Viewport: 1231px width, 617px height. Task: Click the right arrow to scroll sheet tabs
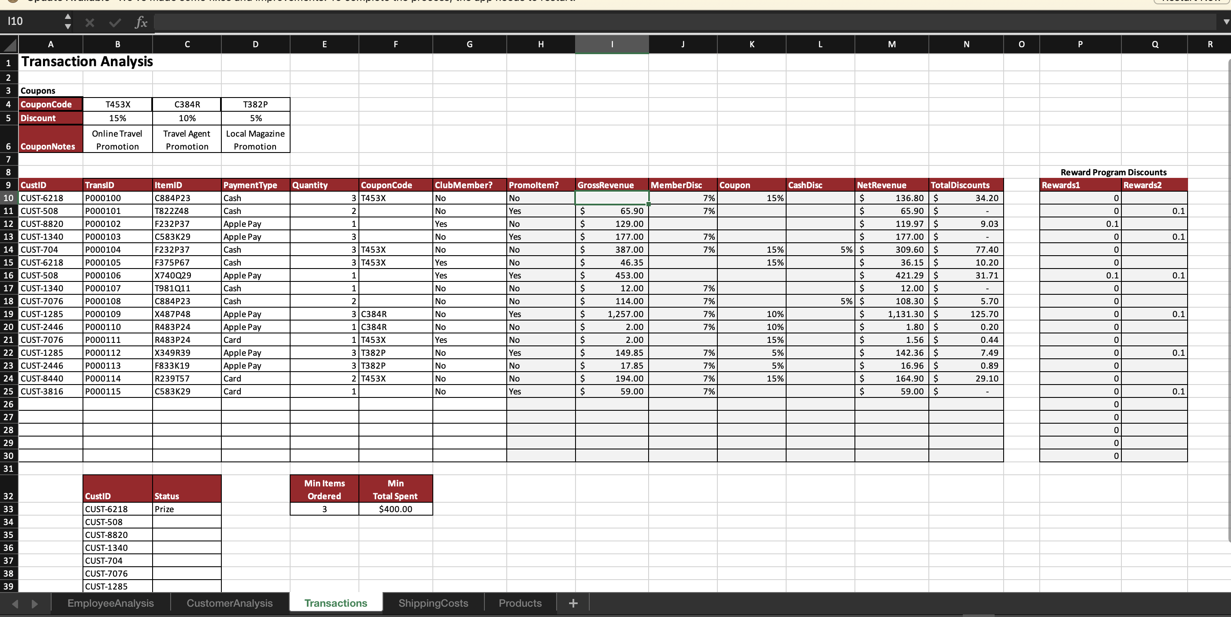(x=34, y=604)
